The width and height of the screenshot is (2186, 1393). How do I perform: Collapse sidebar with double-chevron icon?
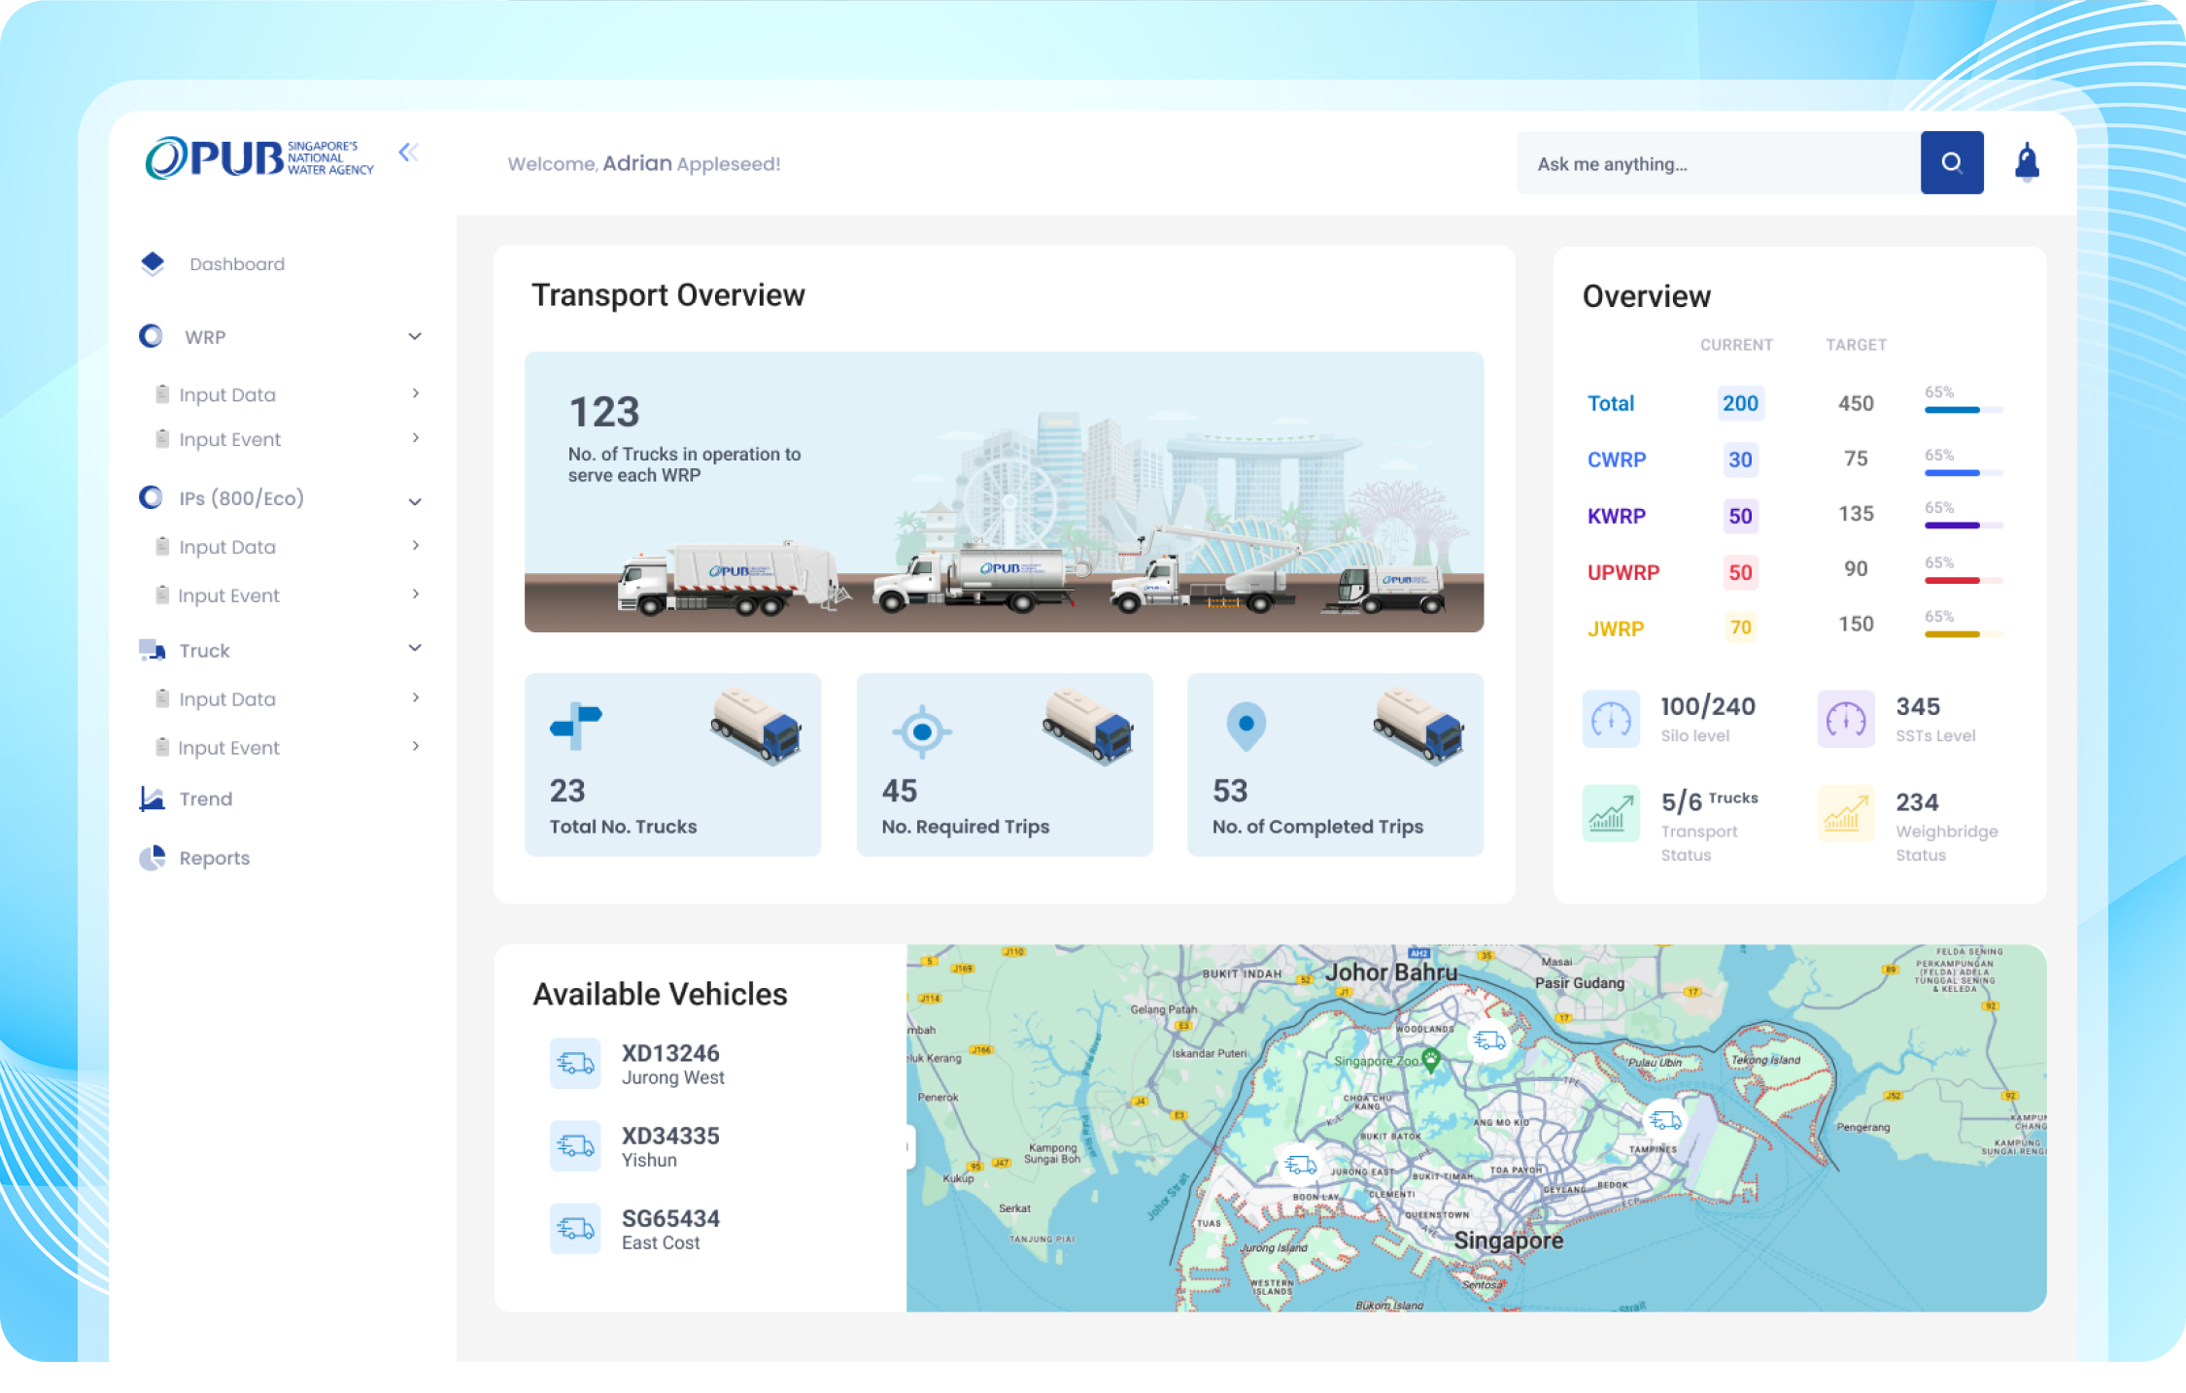(408, 153)
